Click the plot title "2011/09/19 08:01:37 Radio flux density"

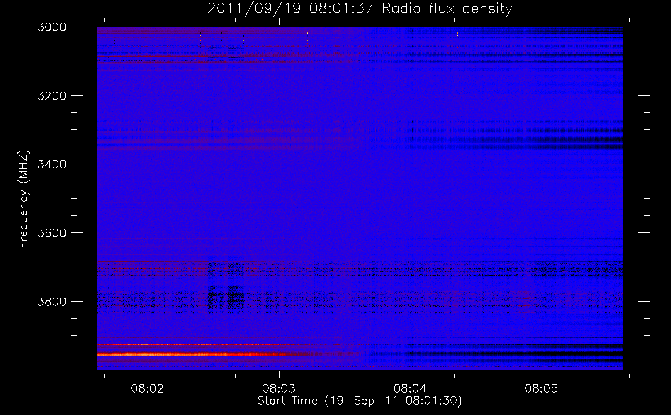coord(360,9)
